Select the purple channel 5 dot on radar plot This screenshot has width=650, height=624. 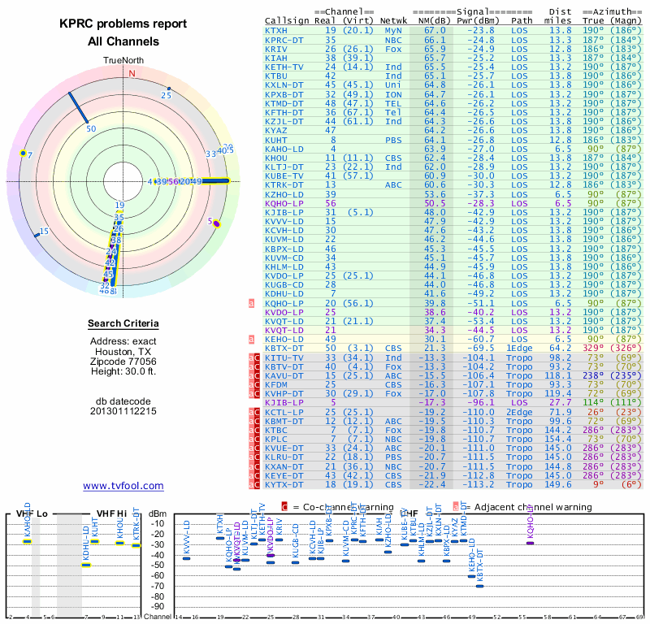pyautogui.click(x=216, y=224)
